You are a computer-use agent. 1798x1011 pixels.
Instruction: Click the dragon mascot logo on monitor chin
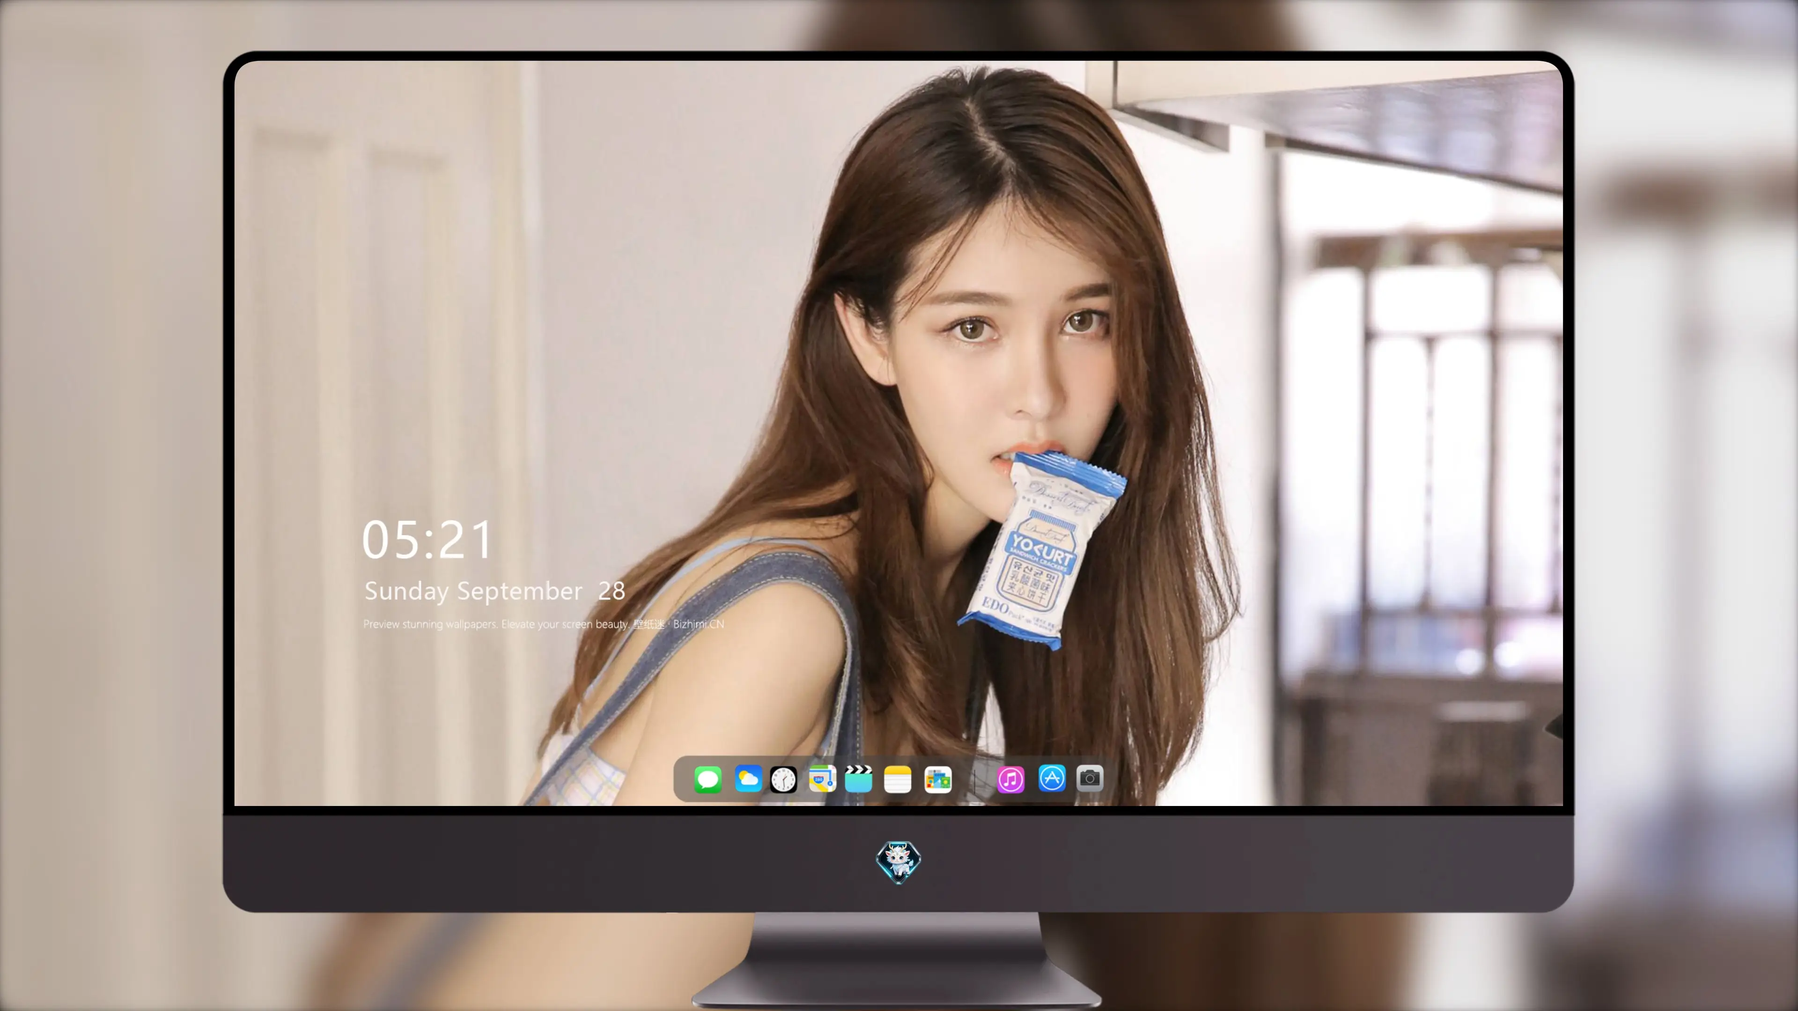(899, 862)
